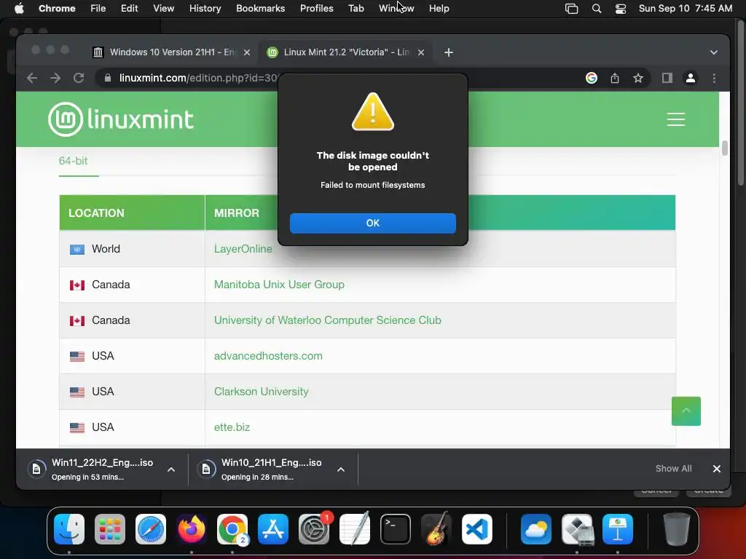The image size is (746, 559).
Task: Switch to the Windows 10 Version 21H1 tab
Action: pyautogui.click(x=171, y=52)
